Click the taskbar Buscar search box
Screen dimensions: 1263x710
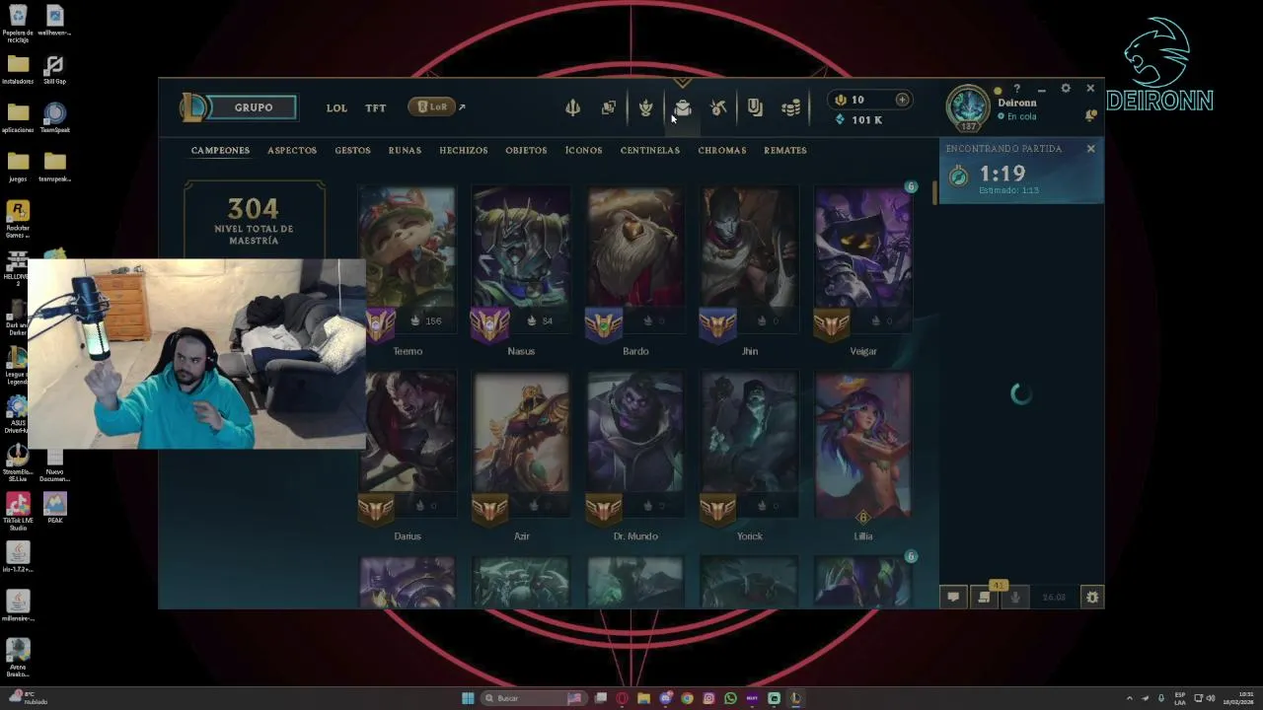[532, 698]
